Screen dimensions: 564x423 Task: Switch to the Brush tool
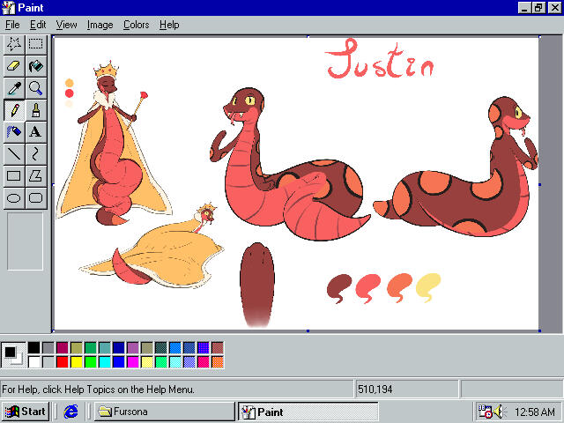(36, 109)
